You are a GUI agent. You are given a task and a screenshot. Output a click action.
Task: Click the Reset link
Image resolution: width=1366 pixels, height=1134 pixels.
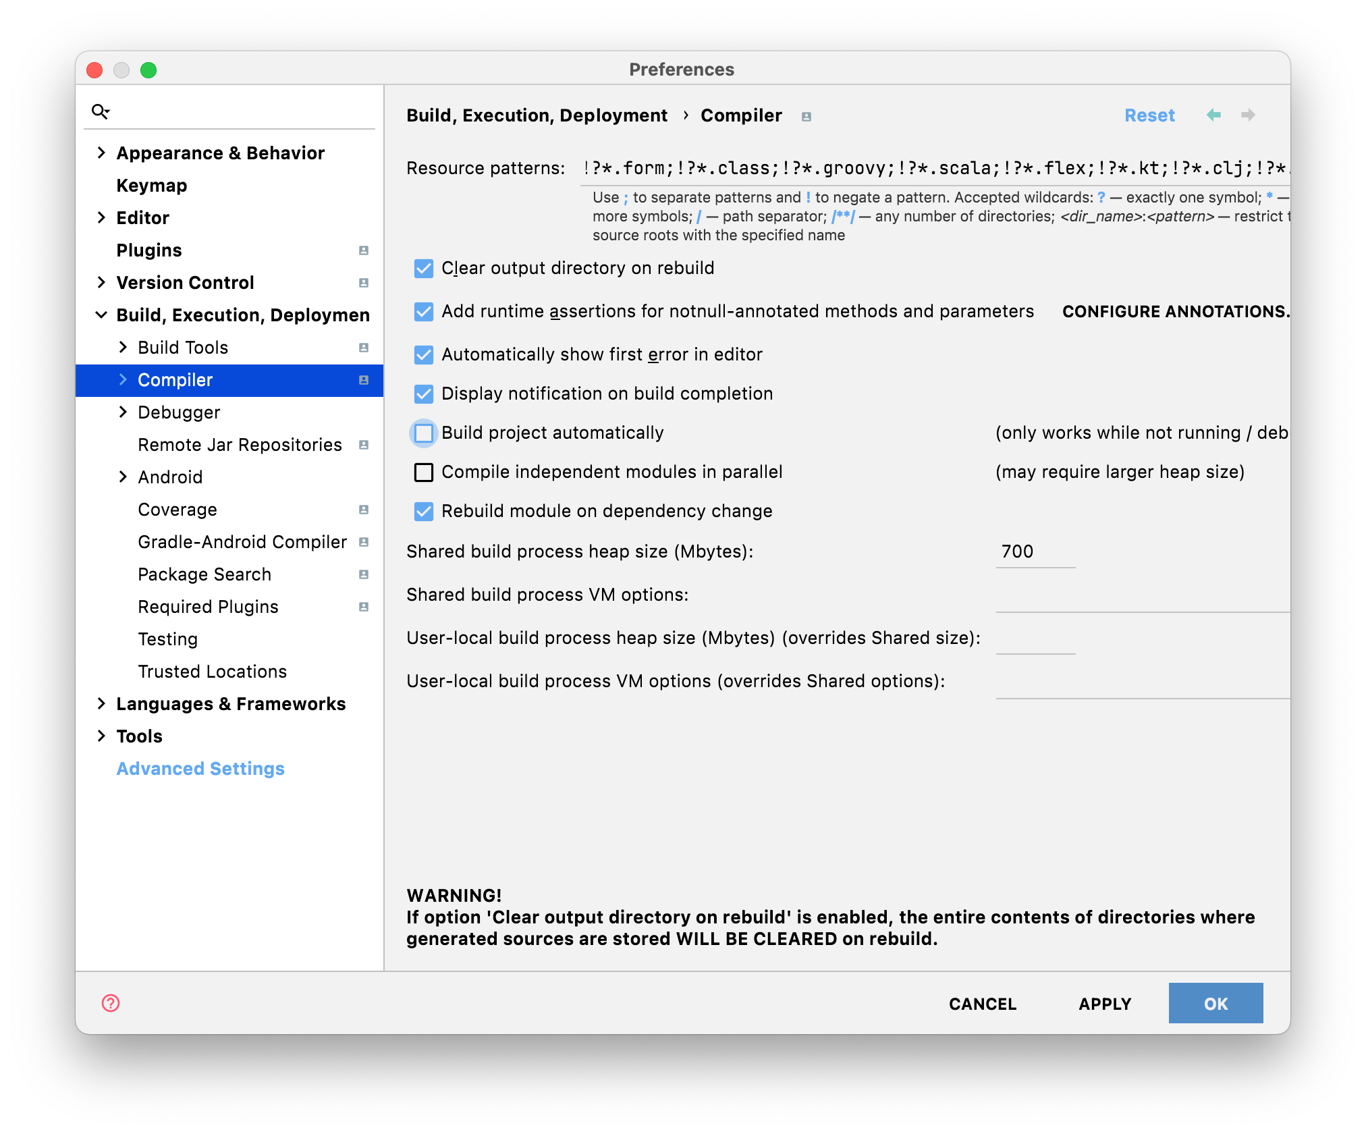1149,115
